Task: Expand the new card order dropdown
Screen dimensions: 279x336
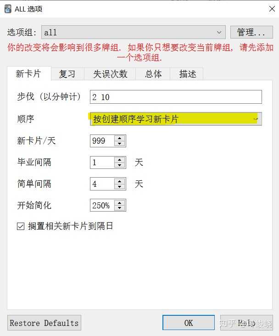Action: (x=175, y=119)
